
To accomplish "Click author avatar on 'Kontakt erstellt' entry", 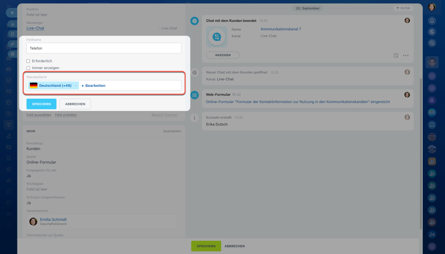I will click(407, 117).
